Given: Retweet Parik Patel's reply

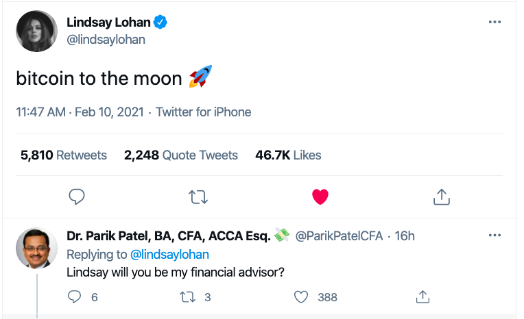Looking at the screenshot, I should (x=186, y=296).
